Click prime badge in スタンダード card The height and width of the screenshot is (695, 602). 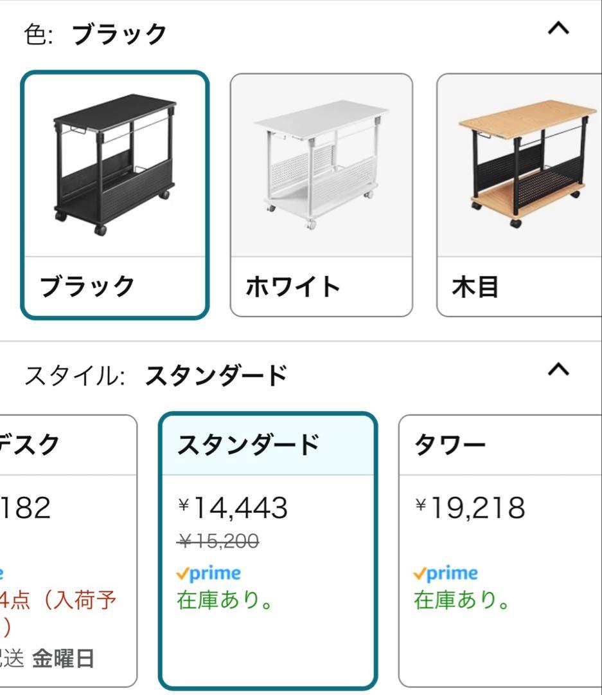coord(209,573)
